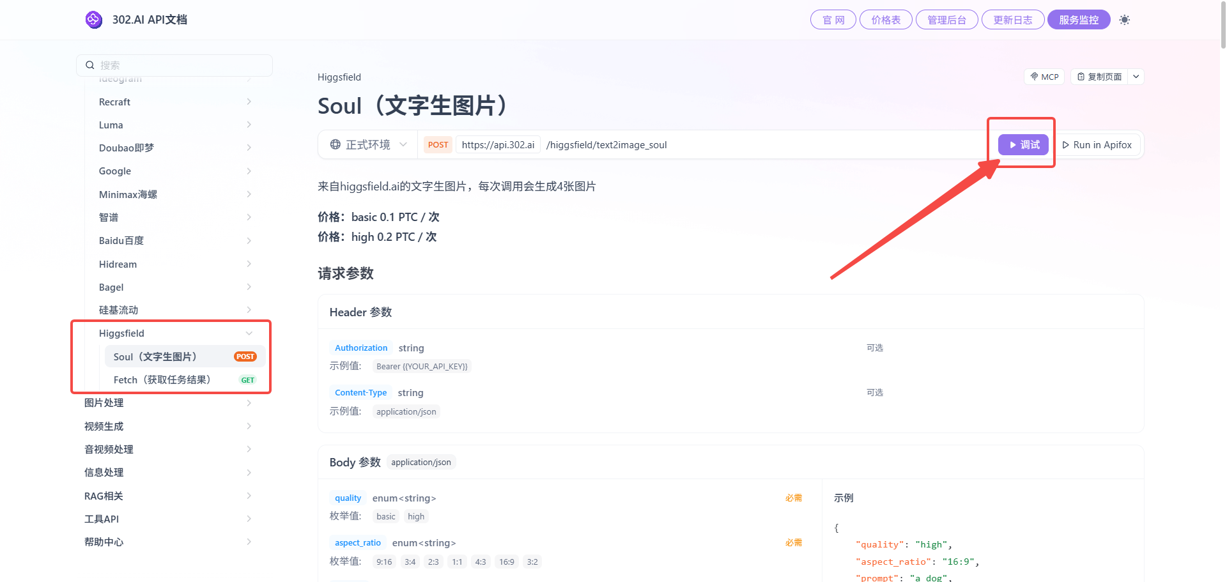The width and height of the screenshot is (1227, 582).
Task: Click the Higgsfield breadcrumb above the title
Action: pyautogui.click(x=339, y=77)
